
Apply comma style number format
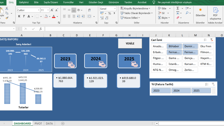click(114, 13)
